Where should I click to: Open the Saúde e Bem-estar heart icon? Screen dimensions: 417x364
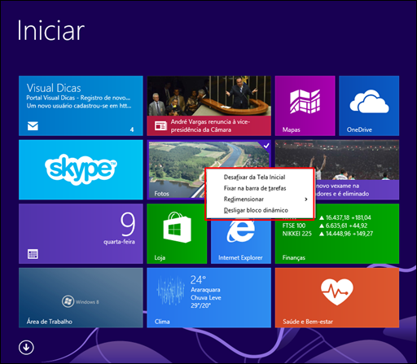(x=337, y=292)
